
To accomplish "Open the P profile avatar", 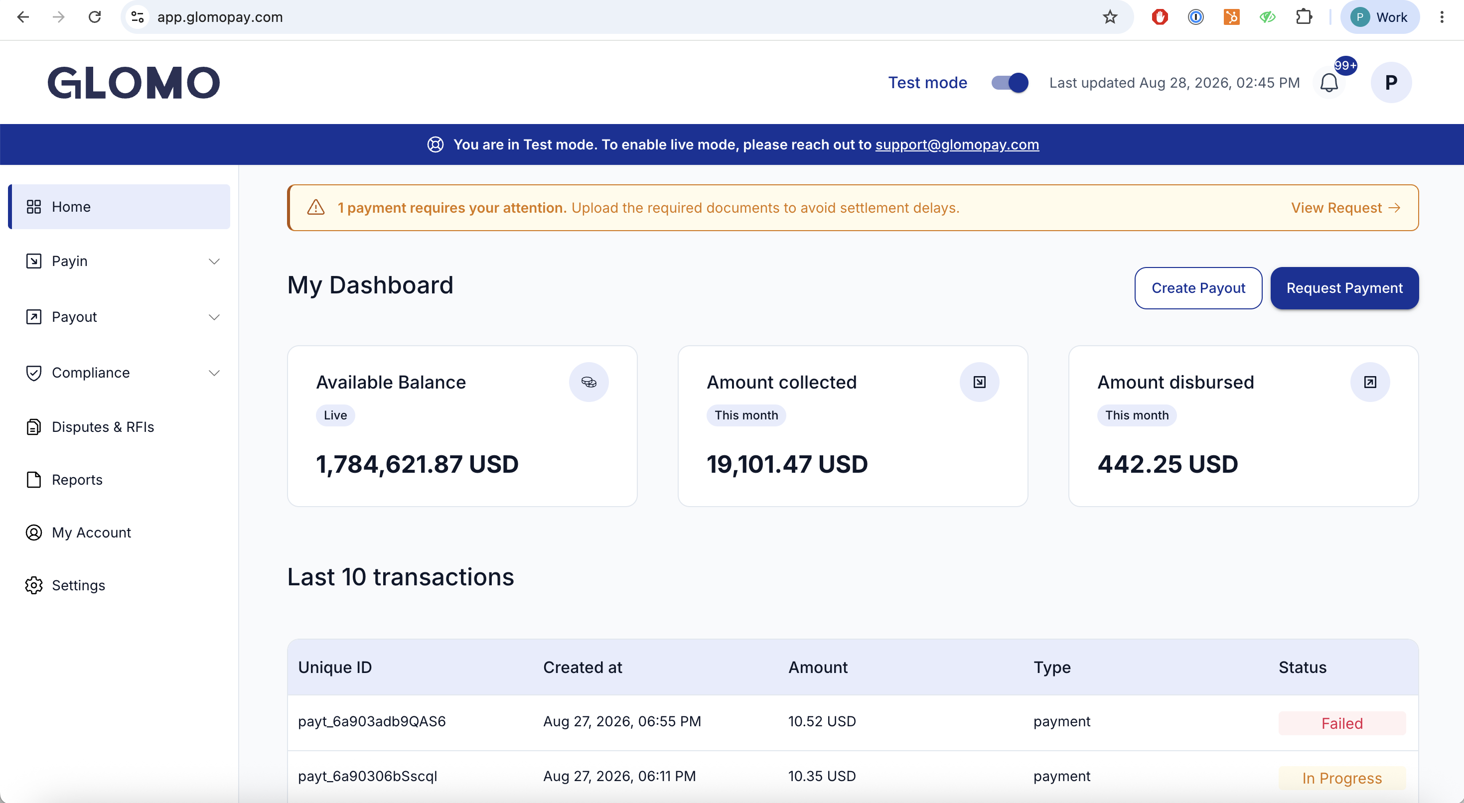I will 1391,82.
